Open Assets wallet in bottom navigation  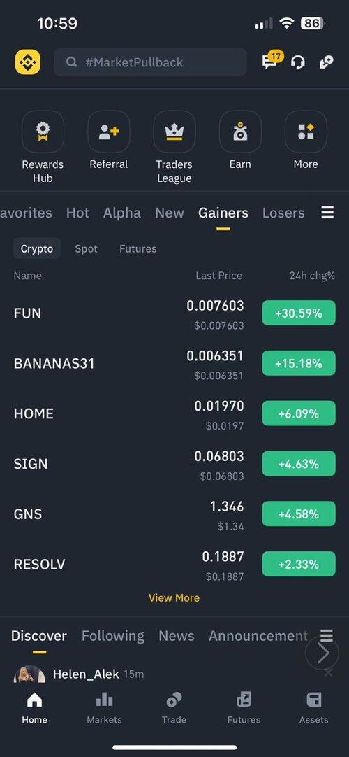314,707
